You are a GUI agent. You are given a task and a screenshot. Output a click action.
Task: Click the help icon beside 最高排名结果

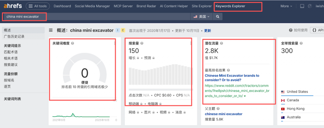228,70
